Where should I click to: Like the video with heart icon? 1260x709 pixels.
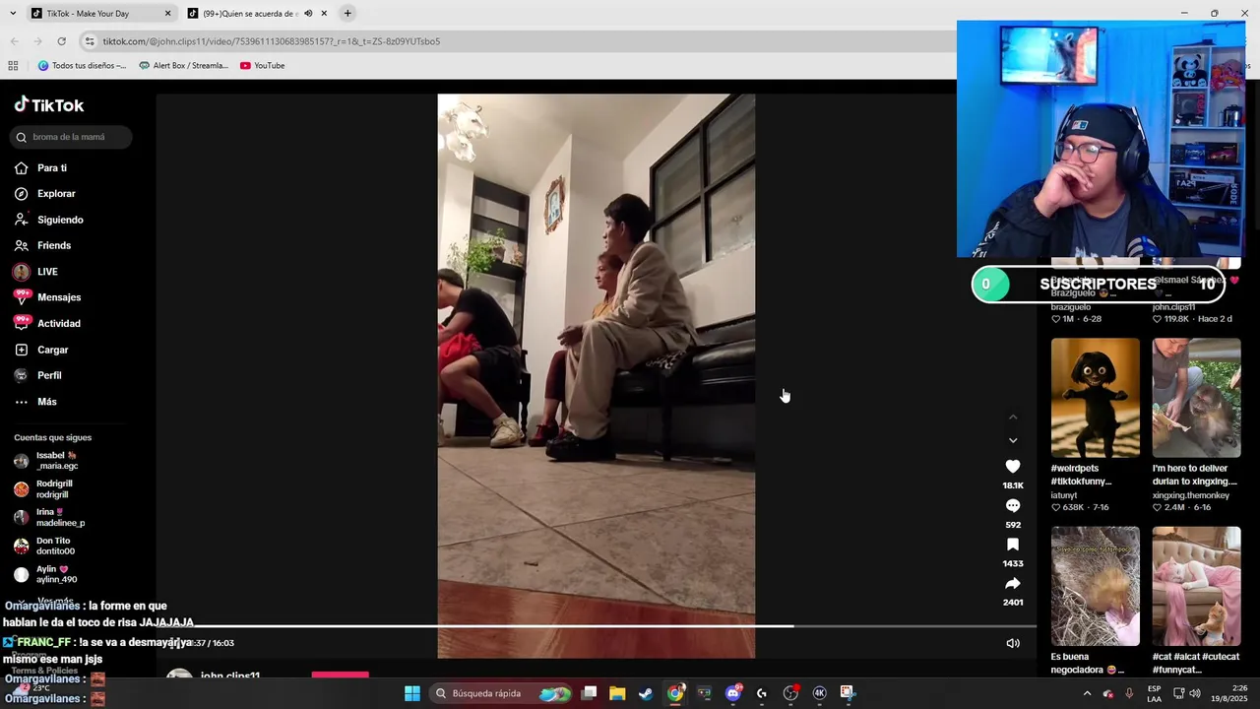coord(1013,467)
